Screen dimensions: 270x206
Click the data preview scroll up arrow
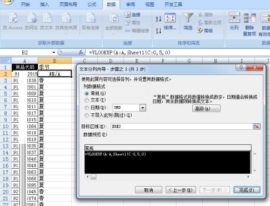pos(255,154)
